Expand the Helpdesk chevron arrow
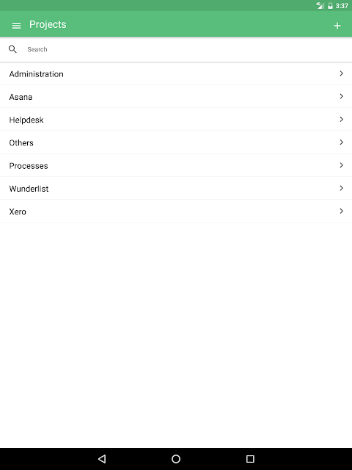Screen dimensions: 352x470 341,119
